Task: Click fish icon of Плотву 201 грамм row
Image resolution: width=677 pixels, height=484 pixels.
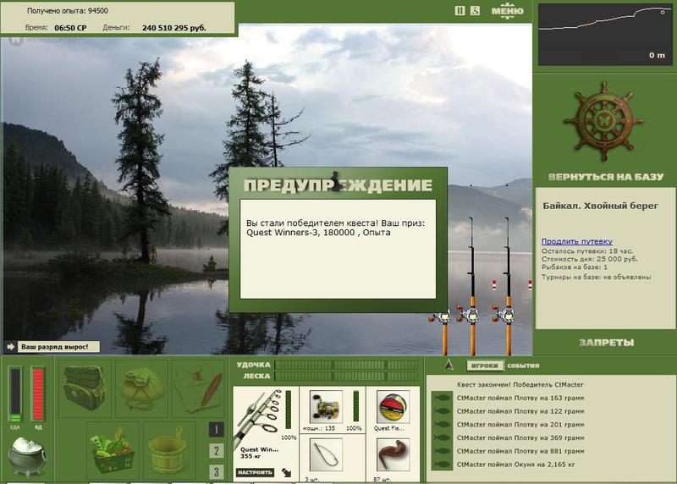Action: (442, 425)
